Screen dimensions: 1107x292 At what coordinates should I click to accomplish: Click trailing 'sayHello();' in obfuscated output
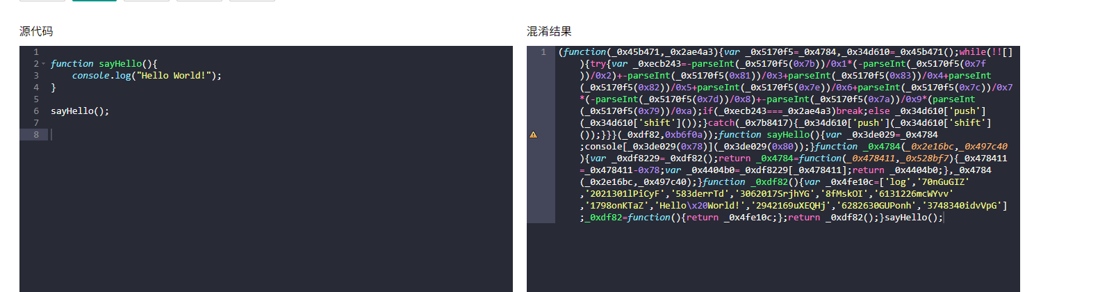click(x=914, y=218)
